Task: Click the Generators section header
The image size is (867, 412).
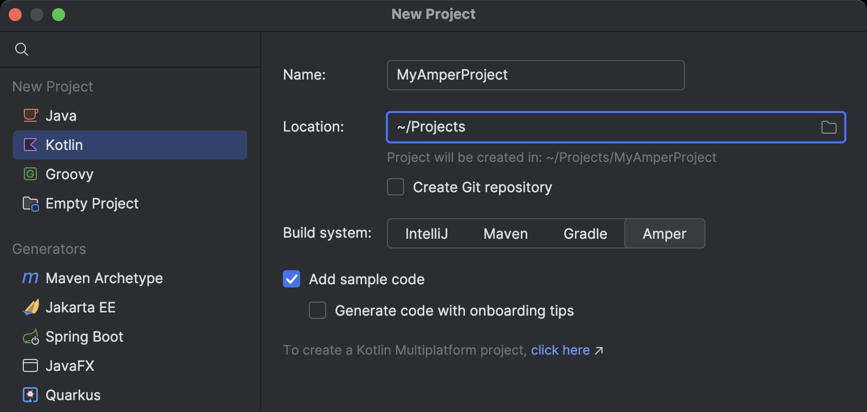Action: tap(49, 249)
